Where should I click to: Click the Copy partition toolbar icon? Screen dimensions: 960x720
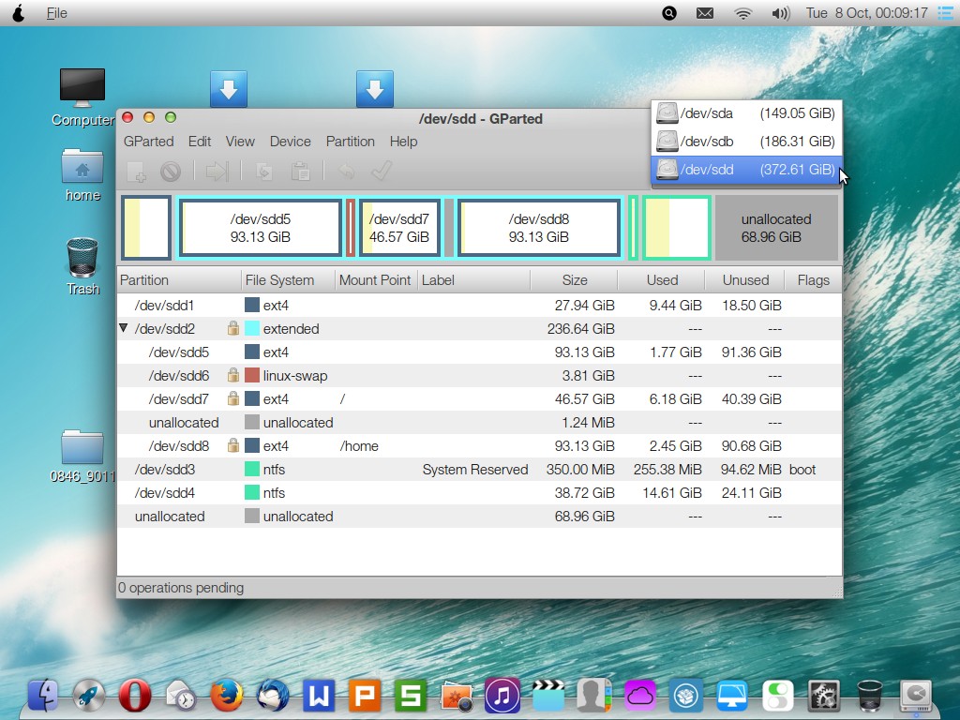[x=264, y=172]
